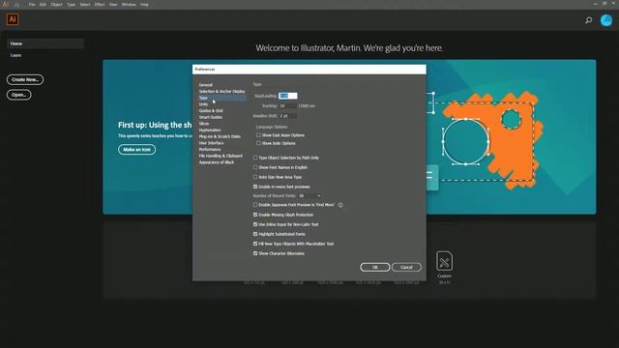Click the Size/Leading input field
The width and height of the screenshot is (619, 348).
click(288, 96)
